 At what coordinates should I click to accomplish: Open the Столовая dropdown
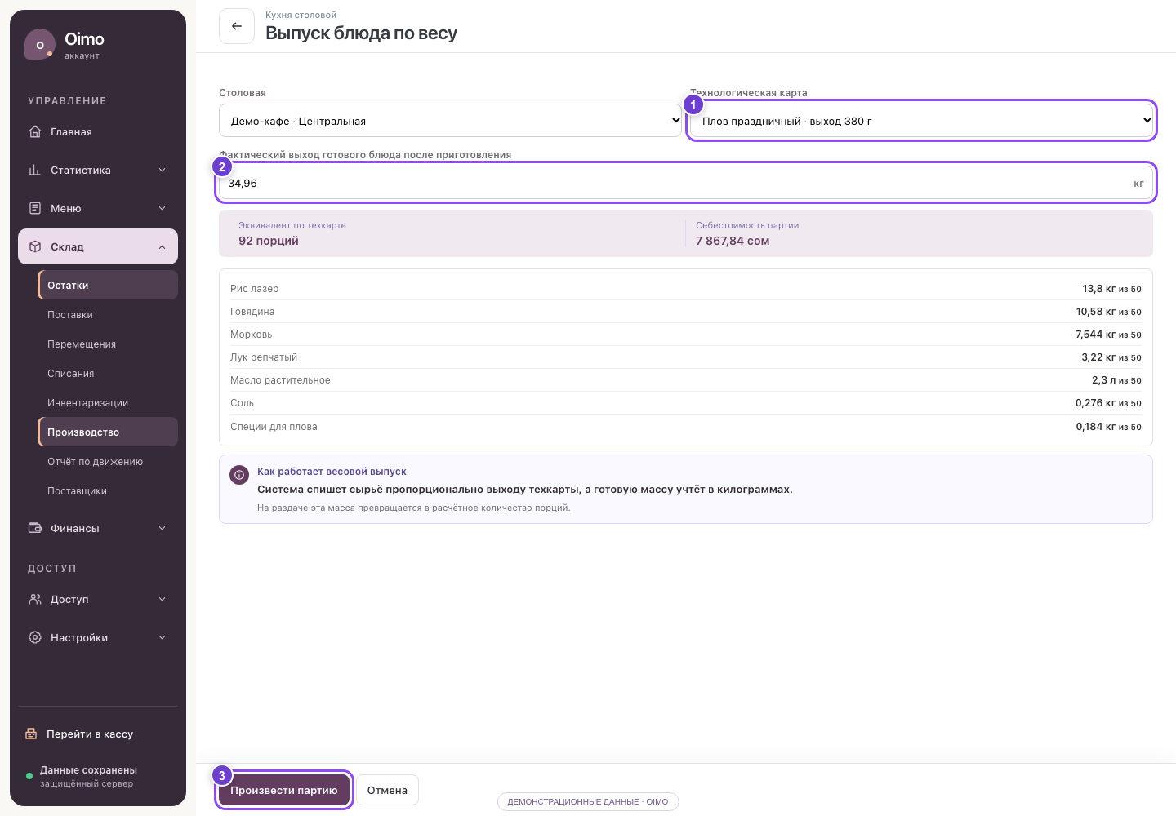click(450, 121)
